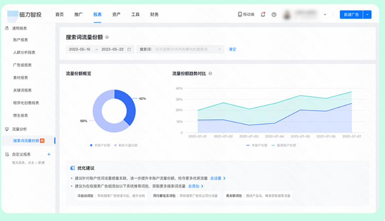Screen dimensions: 385x221
Task: Click the 清空 link
Action: (232, 49)
